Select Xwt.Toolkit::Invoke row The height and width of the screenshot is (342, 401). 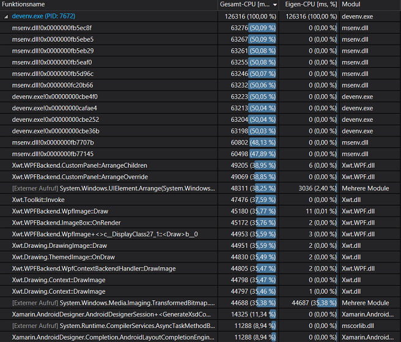pyautogui.click(x=200, y=199)
